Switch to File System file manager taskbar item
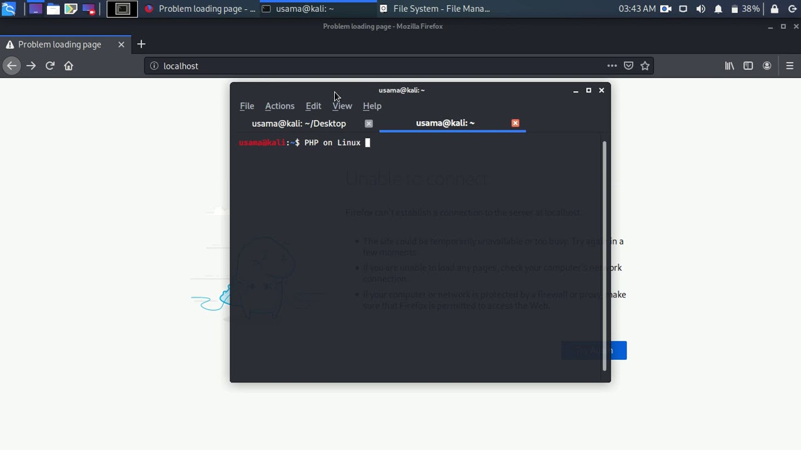This screenshot has width=801, height=450. tap(436, 9)
